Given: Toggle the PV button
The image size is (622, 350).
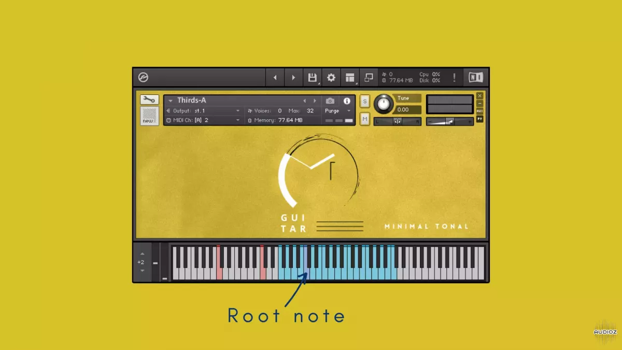Looking at the screenshot, I should pyautogui.click(x=479, y=119).
